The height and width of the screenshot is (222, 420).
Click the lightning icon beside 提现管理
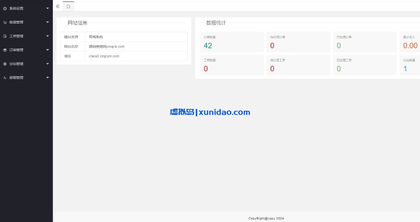pos(5,77)
